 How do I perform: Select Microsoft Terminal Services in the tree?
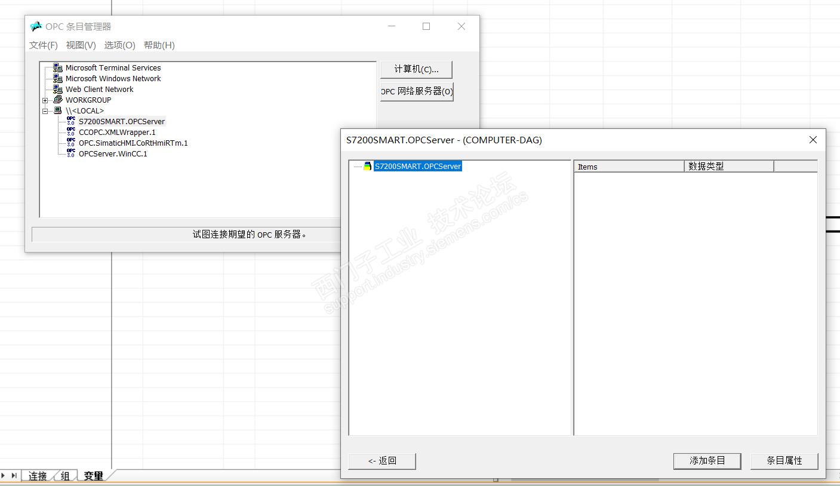pyautogui.click(x=113, y=68)
